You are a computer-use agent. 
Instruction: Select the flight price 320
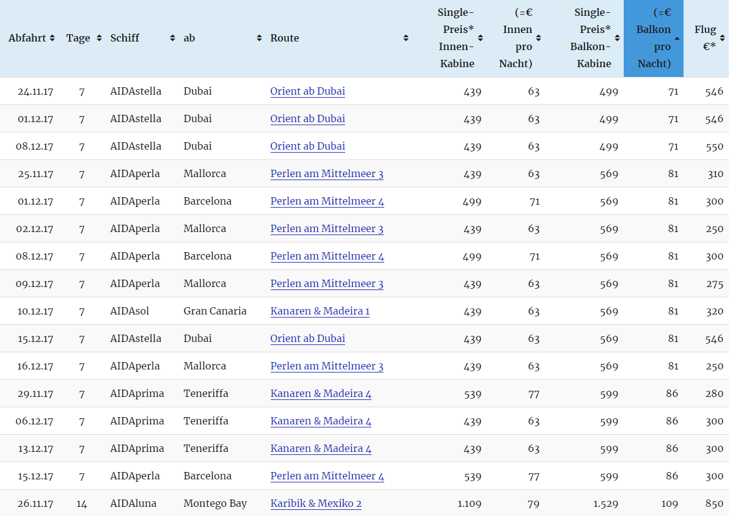(715, 311)
